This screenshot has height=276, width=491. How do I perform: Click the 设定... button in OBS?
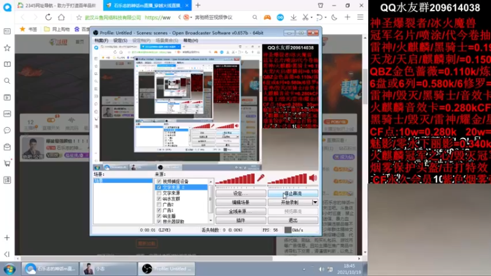pyautogui.click(x=241, y=194)
